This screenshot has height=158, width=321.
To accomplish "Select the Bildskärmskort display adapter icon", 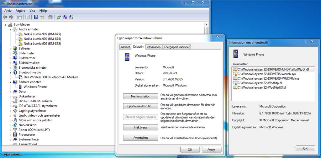I will click(15, 63).
